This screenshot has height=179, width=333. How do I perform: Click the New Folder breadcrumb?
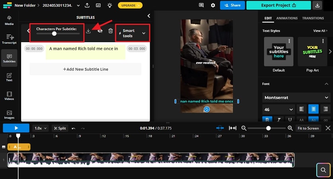[x=25, y=6]
